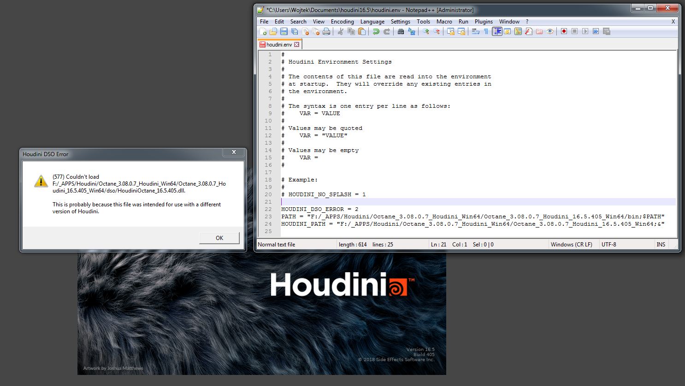
Task: Open the Folder as Workspace icon
Action: (539, 31)
